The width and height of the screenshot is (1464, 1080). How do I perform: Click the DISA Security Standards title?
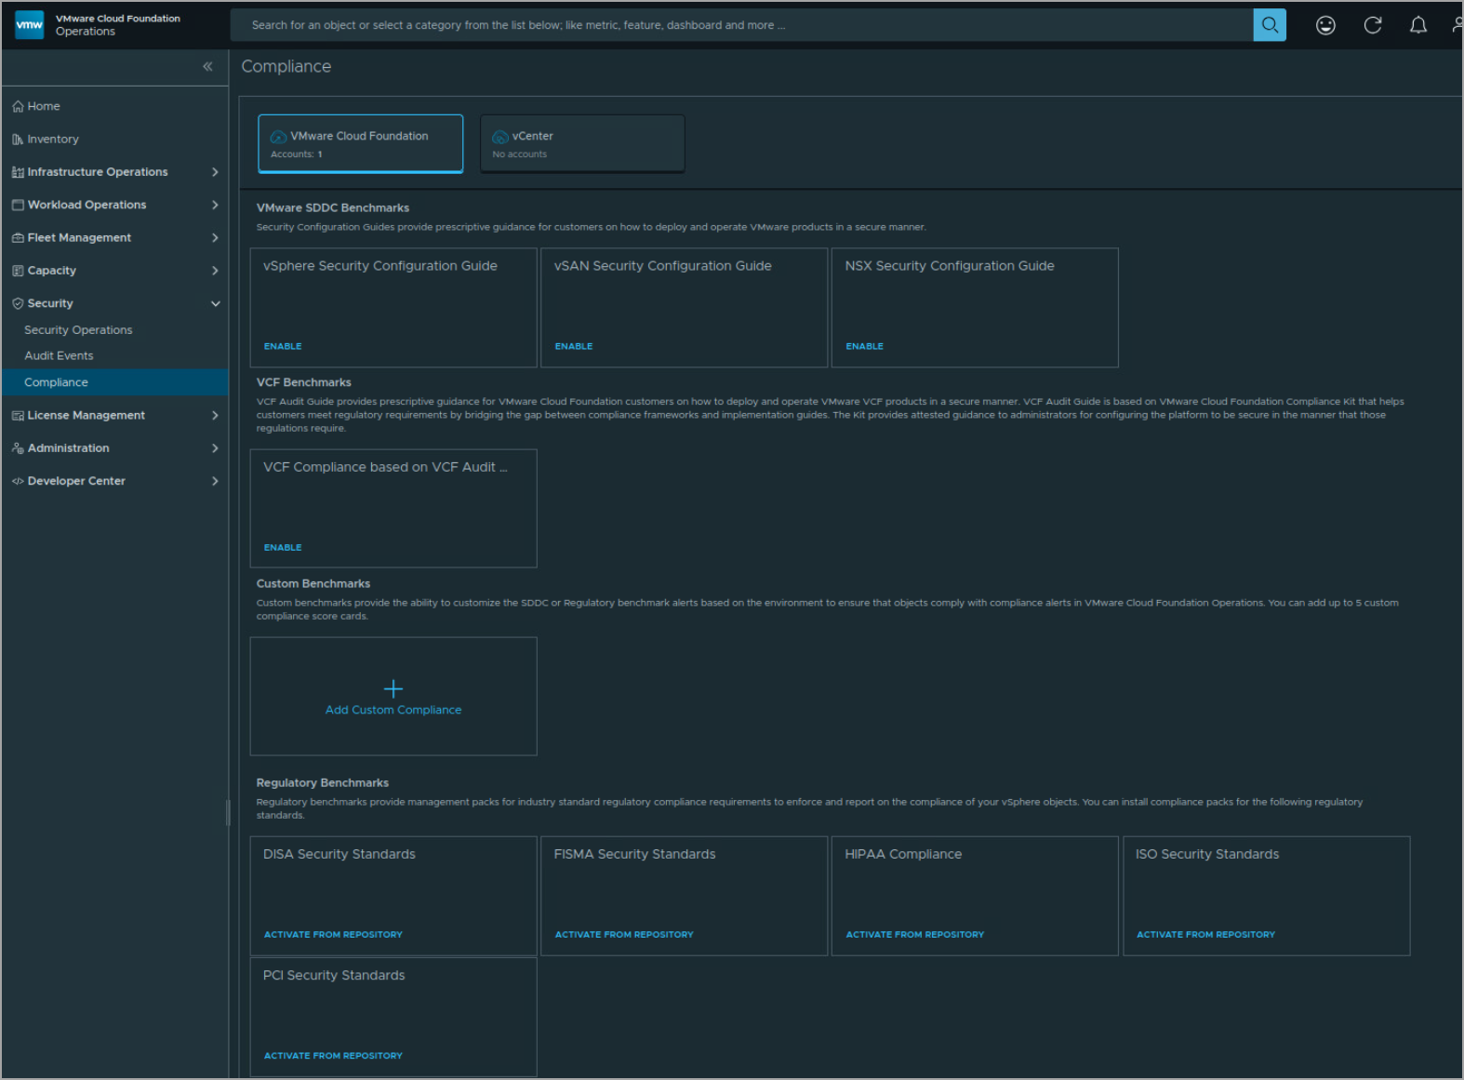[x=339, y=855]
